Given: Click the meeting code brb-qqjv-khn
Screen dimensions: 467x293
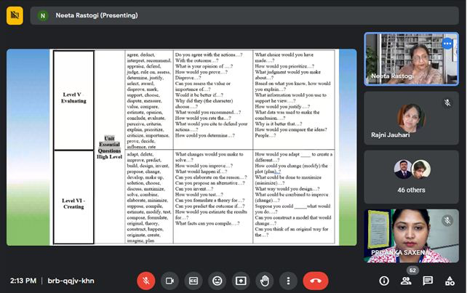Looking at the screenshot, I should (69, 281).
